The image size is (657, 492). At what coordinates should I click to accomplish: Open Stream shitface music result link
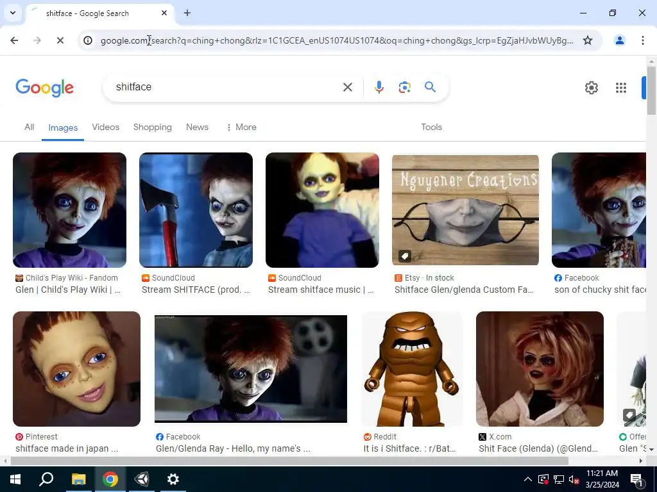click(321, 290)
